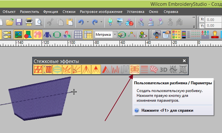
Task: Click the Copy icon
Action: pyautogui.click(x=60, y=22)
